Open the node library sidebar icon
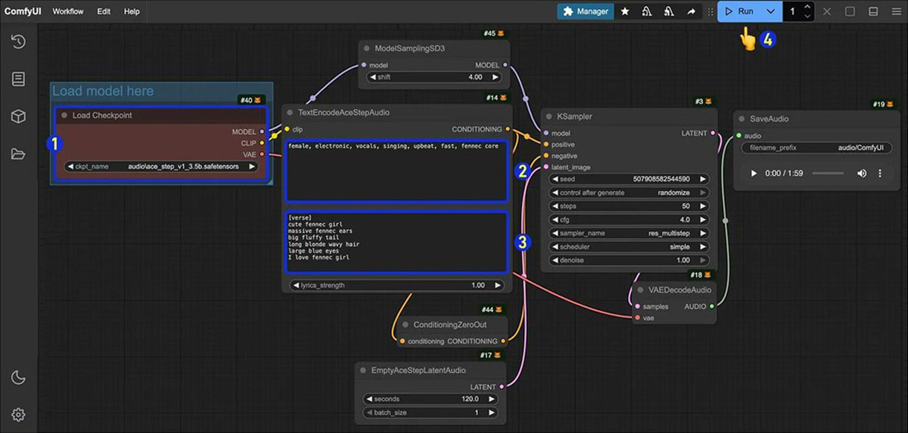The width and height of the screenshot is (908, 433). 19,79
